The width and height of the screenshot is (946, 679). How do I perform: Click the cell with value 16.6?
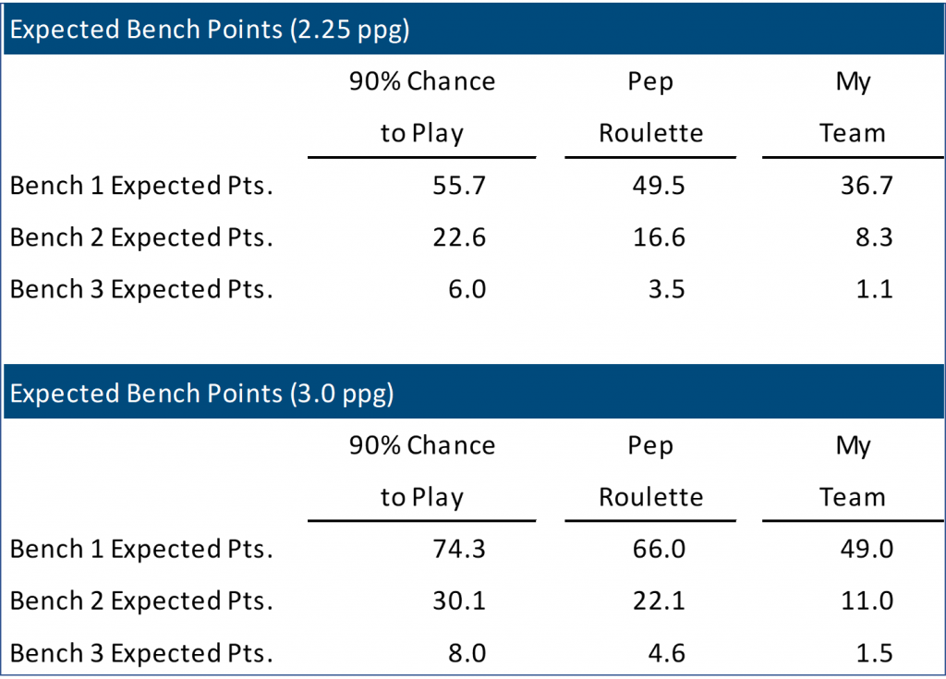[659, 237]
